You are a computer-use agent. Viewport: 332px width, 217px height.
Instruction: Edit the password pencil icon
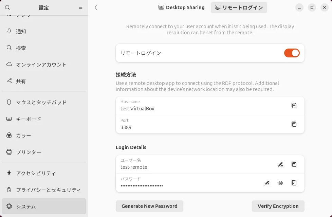pyautogui.click(x=267, y=183)
